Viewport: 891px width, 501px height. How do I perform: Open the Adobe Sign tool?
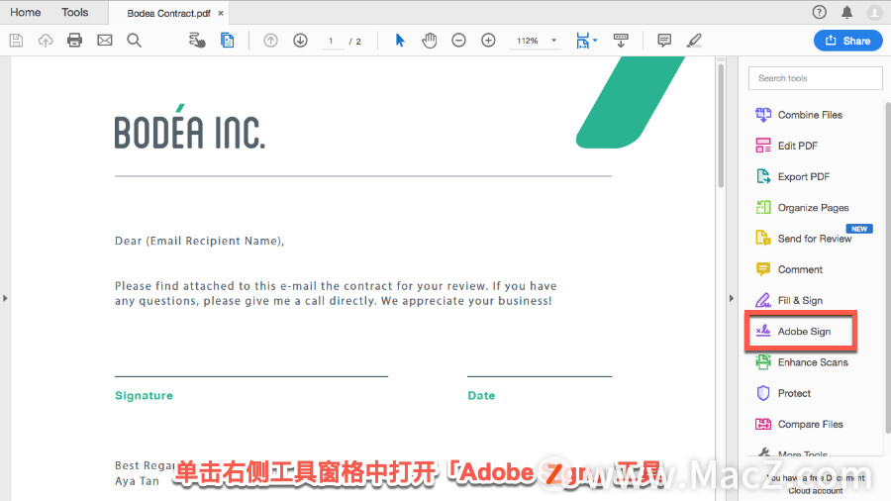coord(800,331)
